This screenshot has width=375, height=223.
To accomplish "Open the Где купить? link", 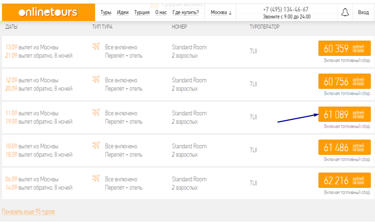I will point(185,13).
